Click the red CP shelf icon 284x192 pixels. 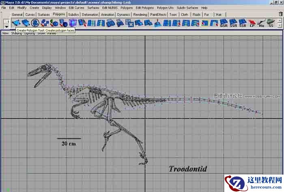click(252, 23)
